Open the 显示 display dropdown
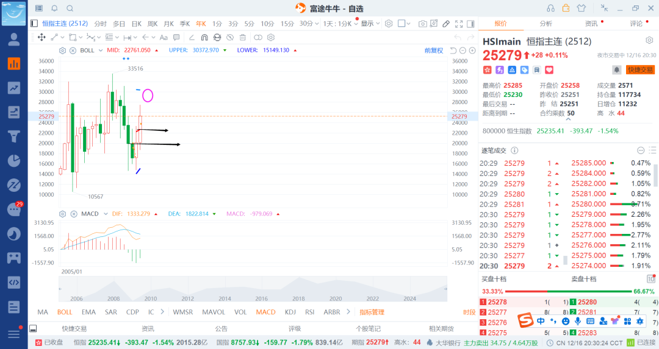659x349 pixels. 370,24
